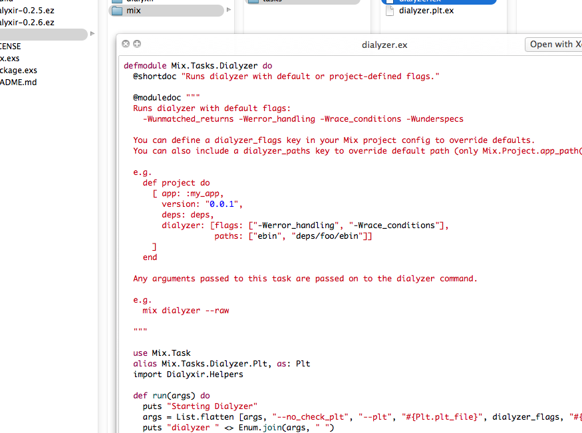Click the puts "Starting Dialyzer" line
The height and width of the screenshot is (433, 582).
pyautogui.click(x=200, y=406)
